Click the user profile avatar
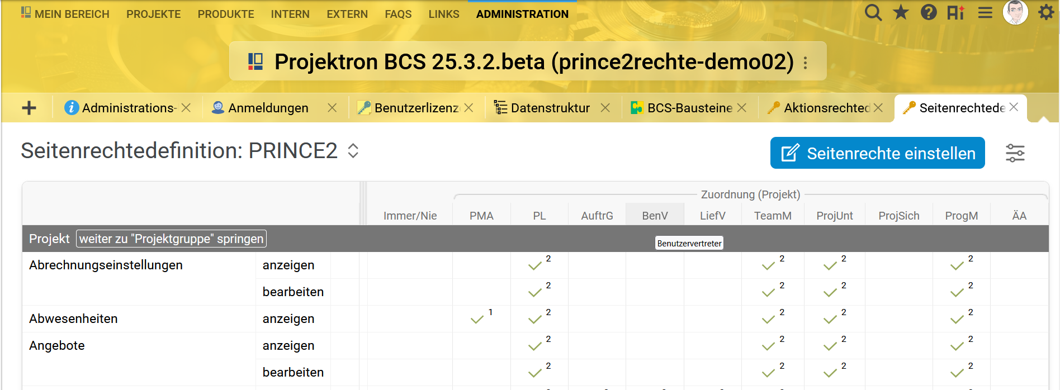The image size is (1060, 390). coord(1015,12)
